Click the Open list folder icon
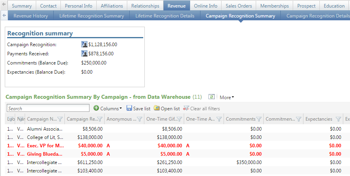The height and width of the screenshot is (176, 350). (x=156, y=108)
